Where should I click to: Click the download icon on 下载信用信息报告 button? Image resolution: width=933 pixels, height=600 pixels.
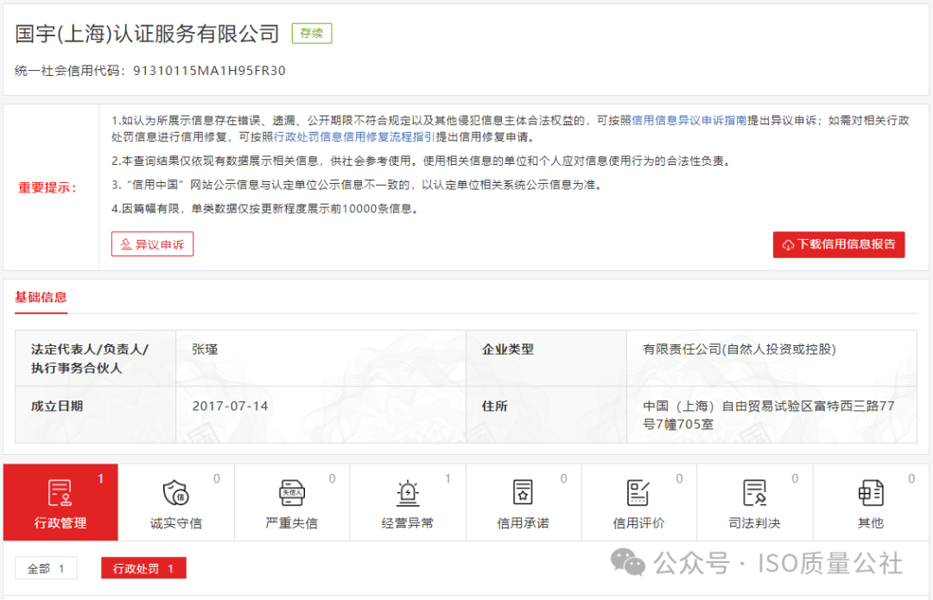point(788,244)
